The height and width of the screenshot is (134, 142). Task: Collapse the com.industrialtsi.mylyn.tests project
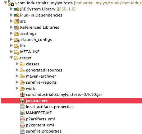[5, 3]
